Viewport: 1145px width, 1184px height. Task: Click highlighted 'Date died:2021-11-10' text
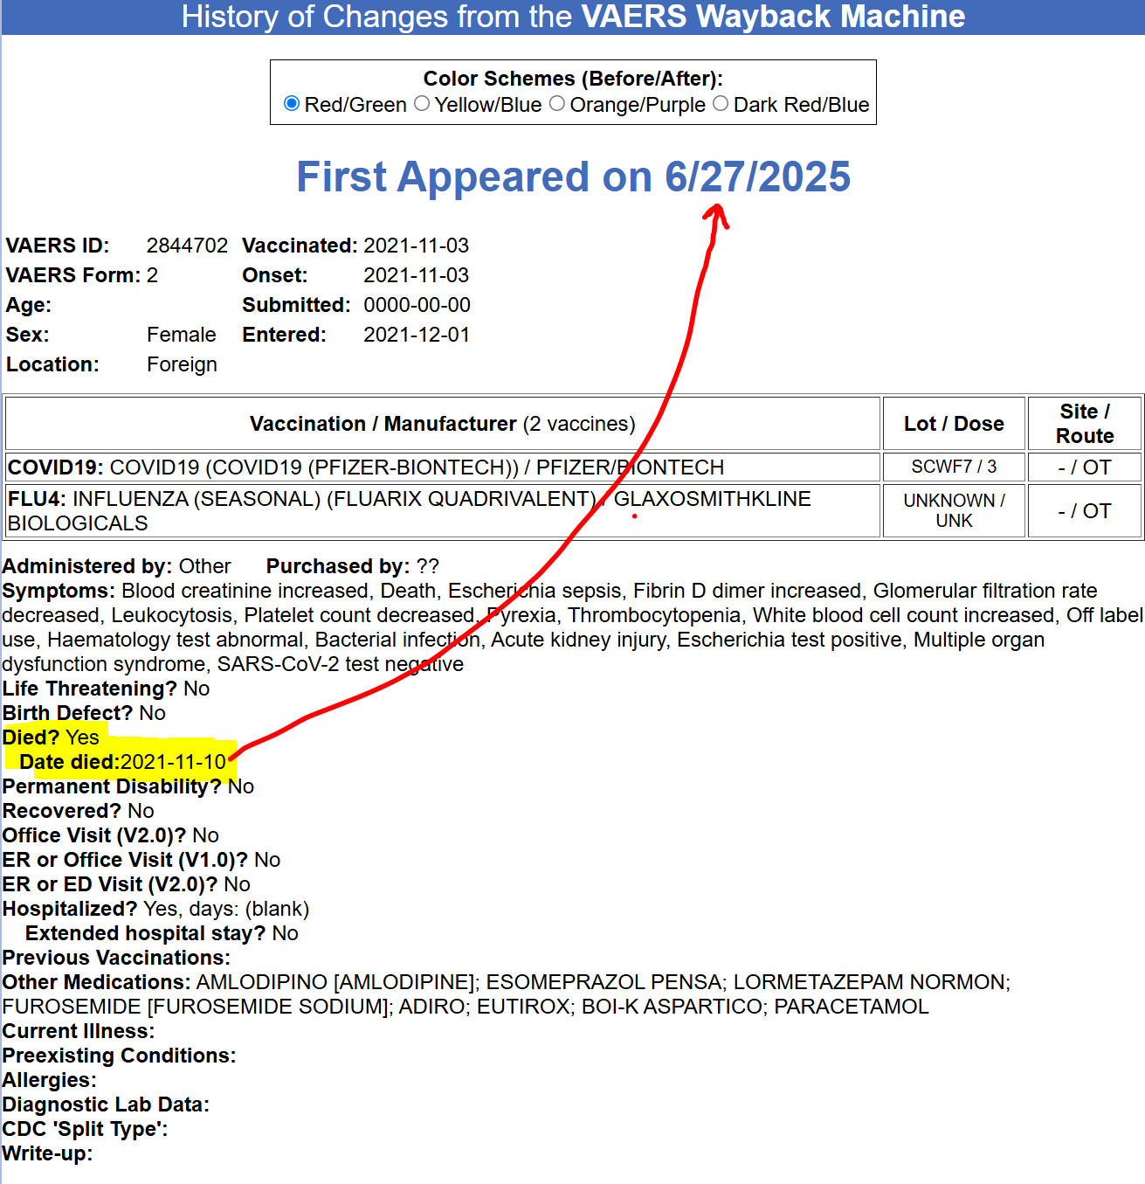click(x=123, y=762)
